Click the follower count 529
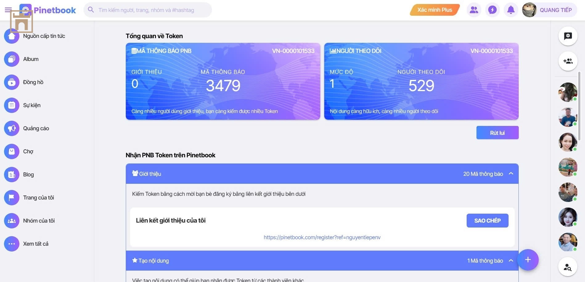This screenshot has width=585, height=282. [421, 86]
